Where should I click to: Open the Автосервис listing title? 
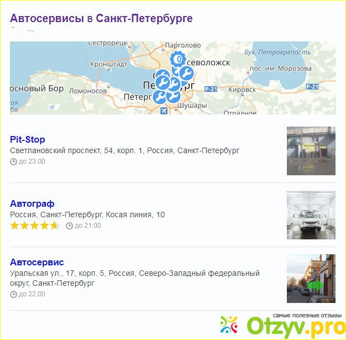[37, 262]
